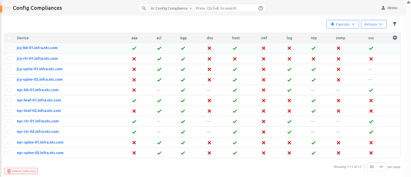Open the filter funnel icon
Viewport: 411px width, 177px height.
395,24
